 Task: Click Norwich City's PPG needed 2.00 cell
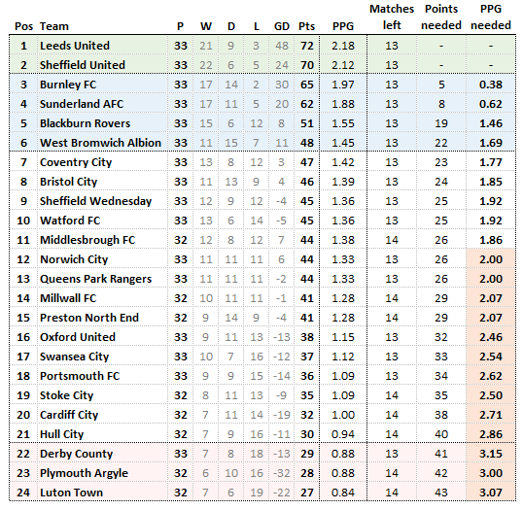pyautogui.click(x=491, y=259)
